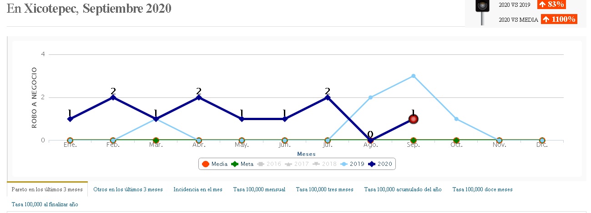Show the 2016 series in legend
The image size is (591, 213).
(269, 164)
